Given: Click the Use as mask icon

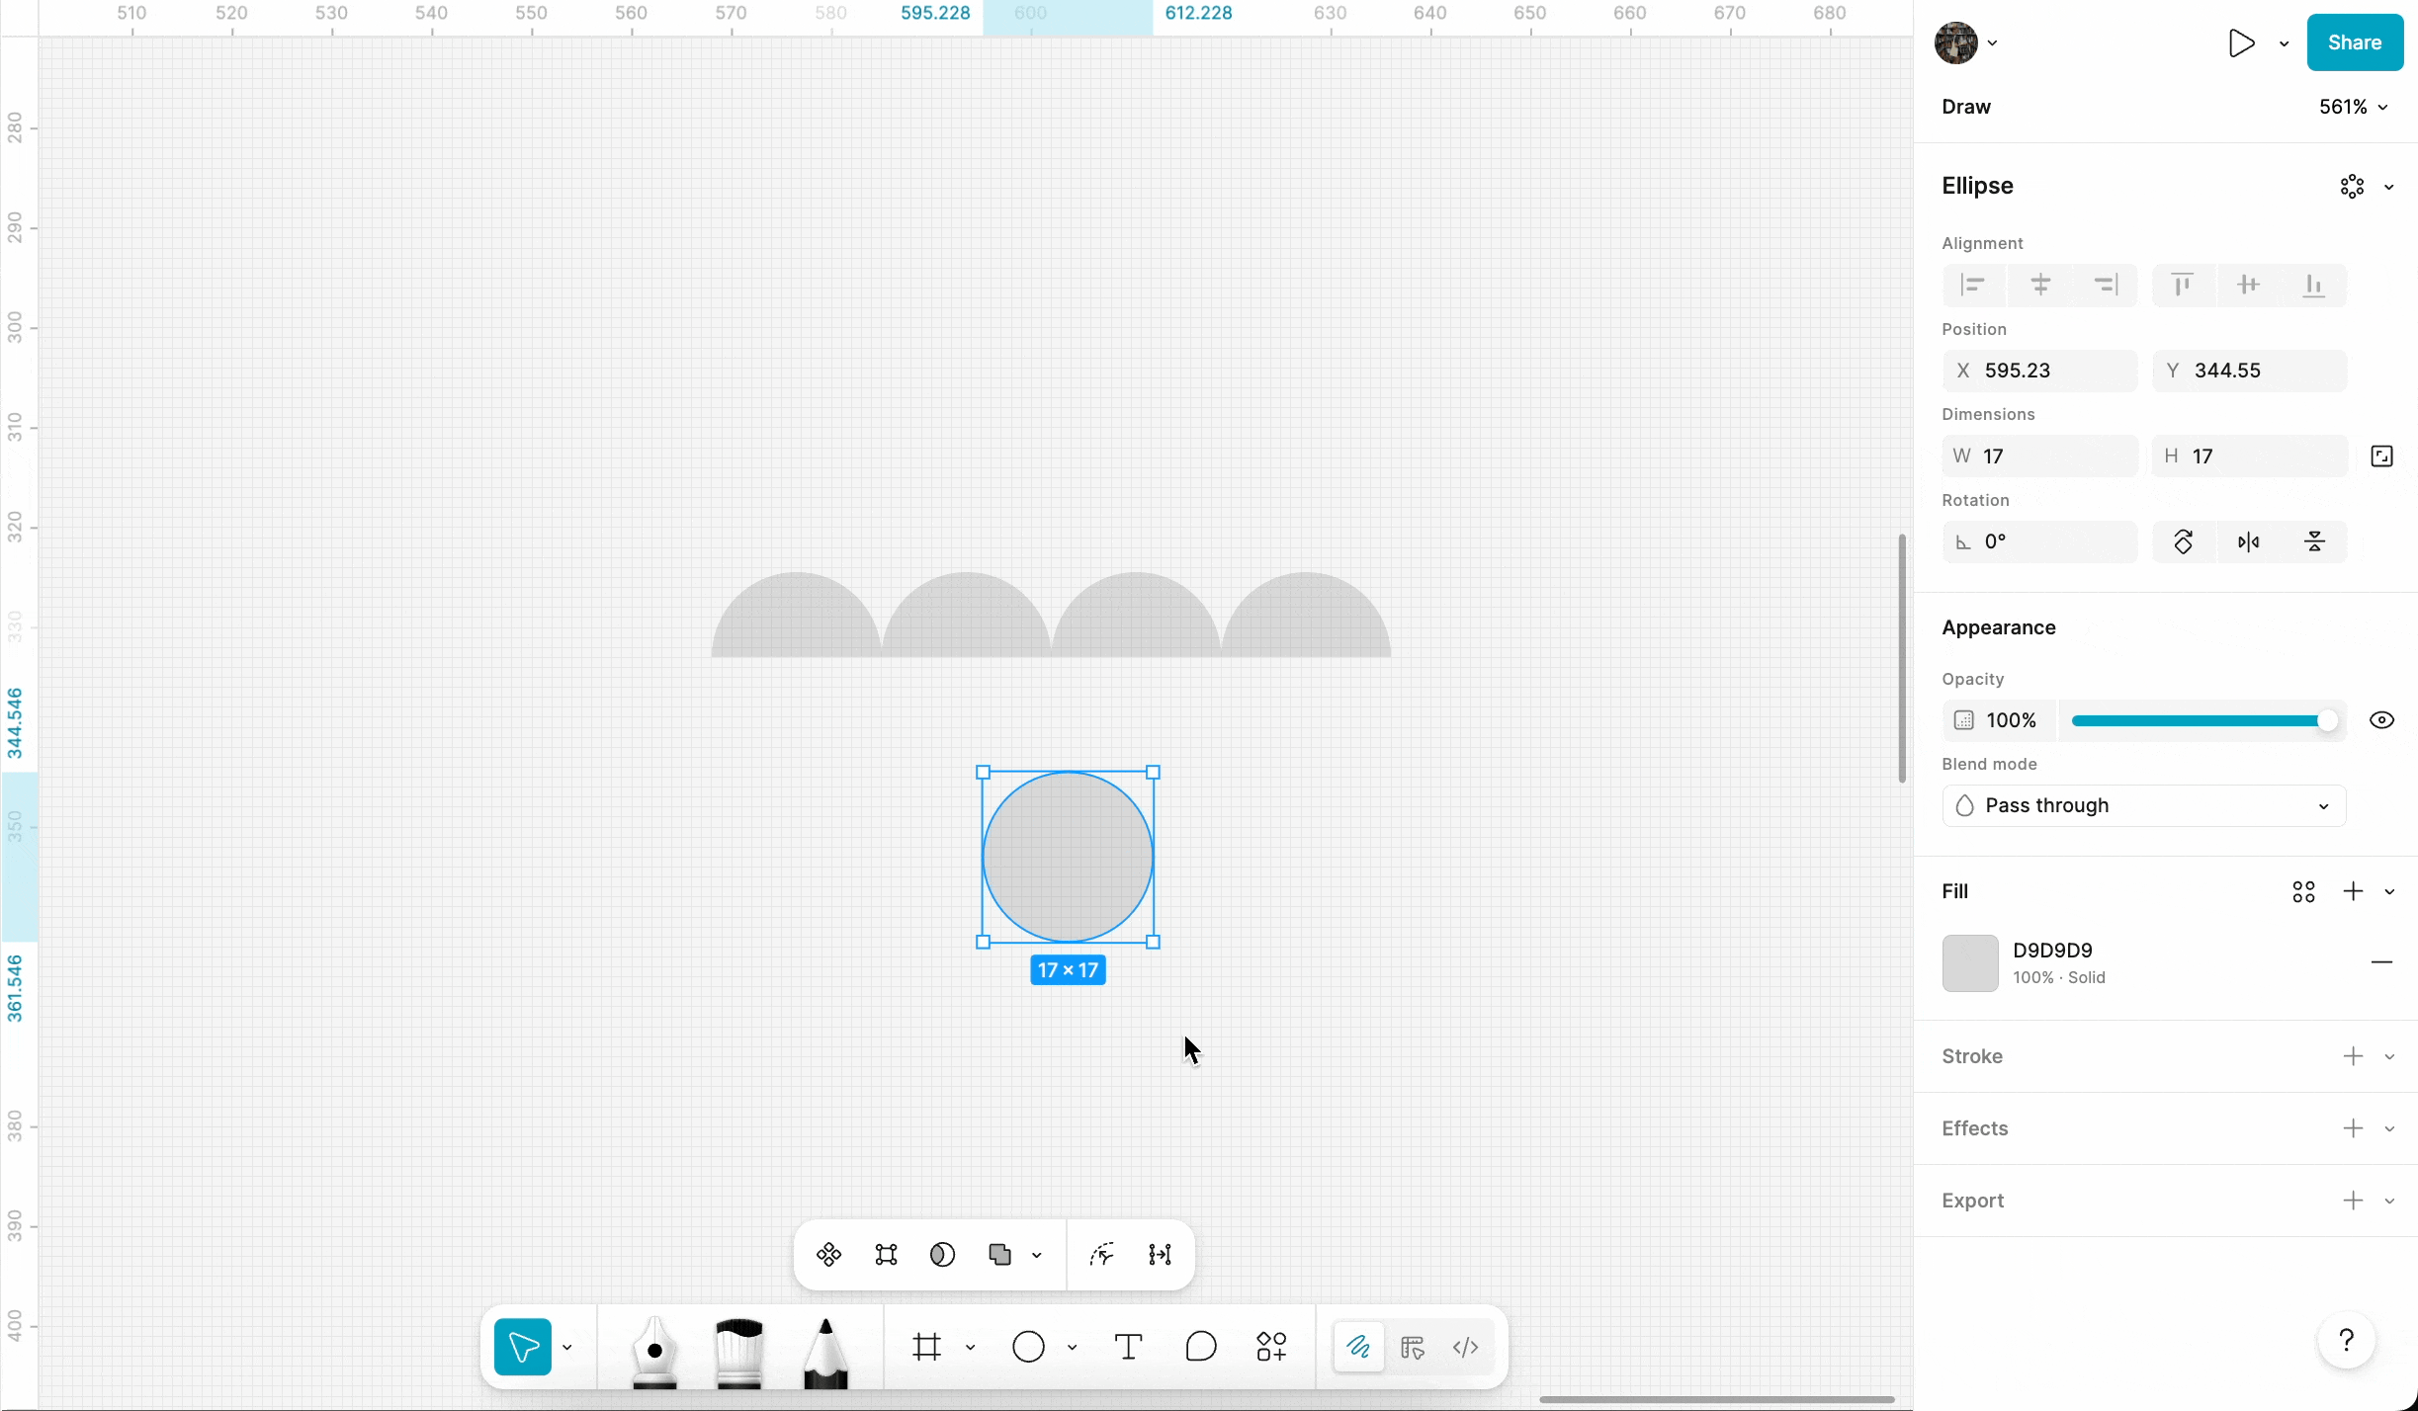Looking at the screenshot, I should [x=942, y=1255].
